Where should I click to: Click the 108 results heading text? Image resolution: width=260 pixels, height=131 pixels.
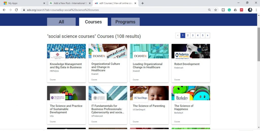click(94, 36)
